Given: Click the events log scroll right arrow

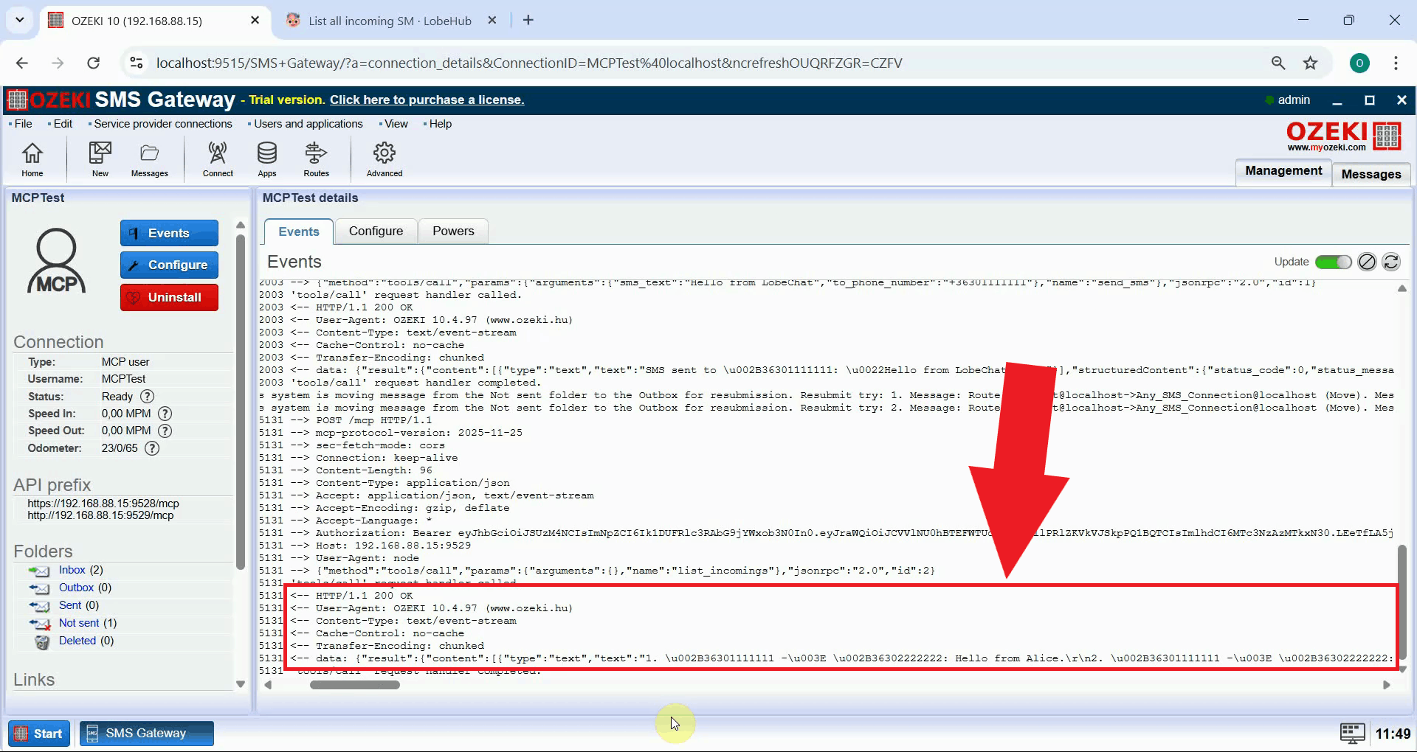Looking at the screenshot, I should (1386, 685).
